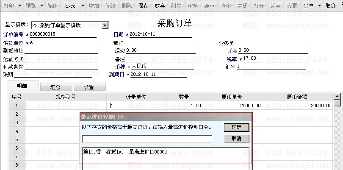Click the 打开 toolbar button
343x170 pixels.
coord(259,6)
